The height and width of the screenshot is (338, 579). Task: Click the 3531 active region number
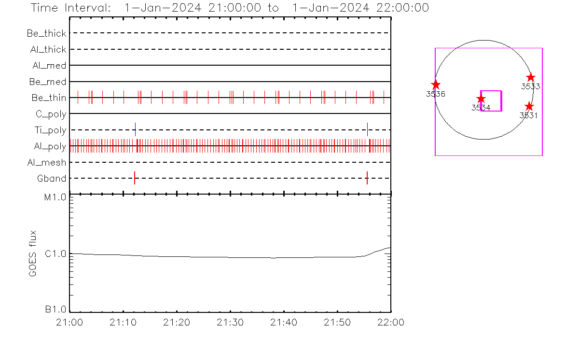[529, 116]
